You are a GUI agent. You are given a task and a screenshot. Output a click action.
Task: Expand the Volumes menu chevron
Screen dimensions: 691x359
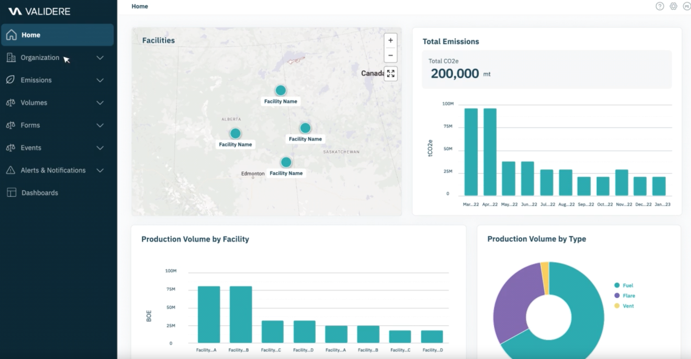pos(100,103)
